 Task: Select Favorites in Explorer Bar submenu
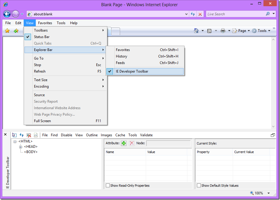(145, 50)
